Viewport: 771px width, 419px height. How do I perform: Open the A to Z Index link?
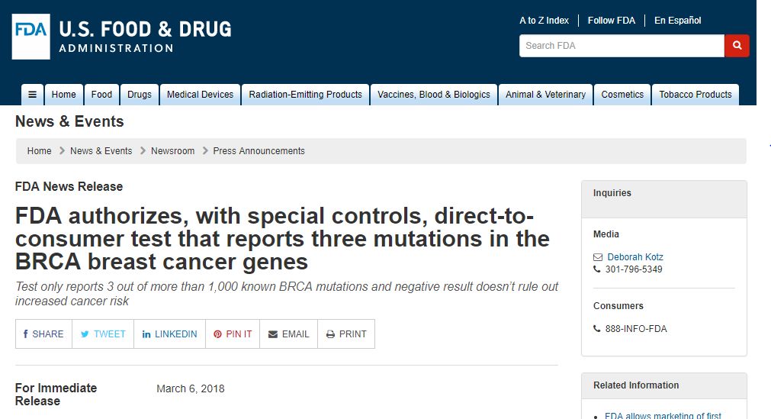point(544,21)
